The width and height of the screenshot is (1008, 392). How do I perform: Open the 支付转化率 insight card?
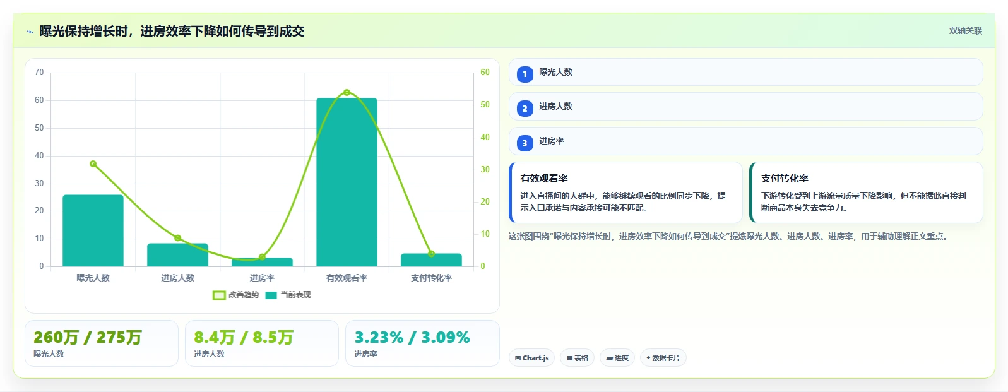coord(866,193)
